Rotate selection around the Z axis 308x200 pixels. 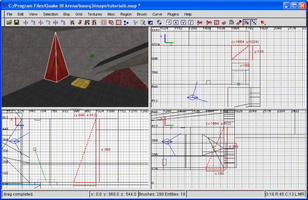[63, 23]
